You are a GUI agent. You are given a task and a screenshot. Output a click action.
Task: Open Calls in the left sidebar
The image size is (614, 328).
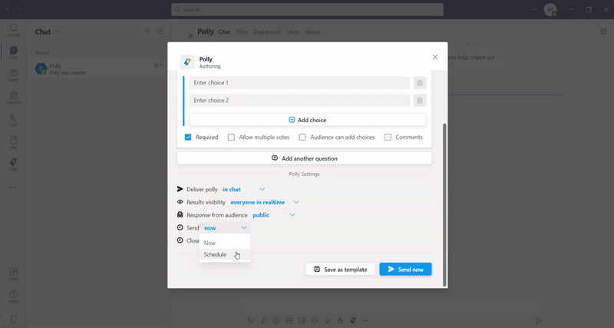coord(13,119)
